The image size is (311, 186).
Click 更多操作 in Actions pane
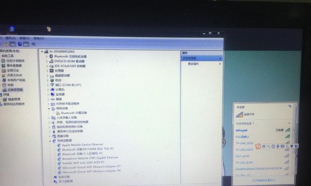pyautogui.click(x=193, y=64)
